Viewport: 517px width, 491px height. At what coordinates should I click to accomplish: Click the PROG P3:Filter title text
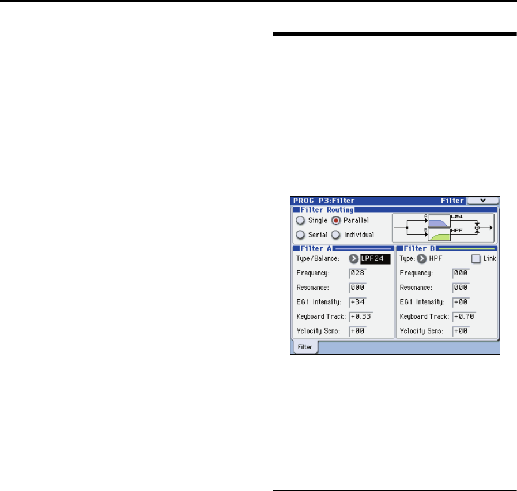[x=324, y=201]
